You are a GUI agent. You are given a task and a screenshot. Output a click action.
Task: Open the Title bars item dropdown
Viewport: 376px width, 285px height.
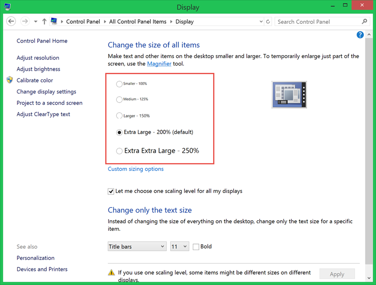pyautogui.click(x=137, y=246)
